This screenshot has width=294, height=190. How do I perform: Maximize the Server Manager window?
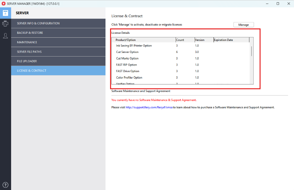[x=278, y=4]
